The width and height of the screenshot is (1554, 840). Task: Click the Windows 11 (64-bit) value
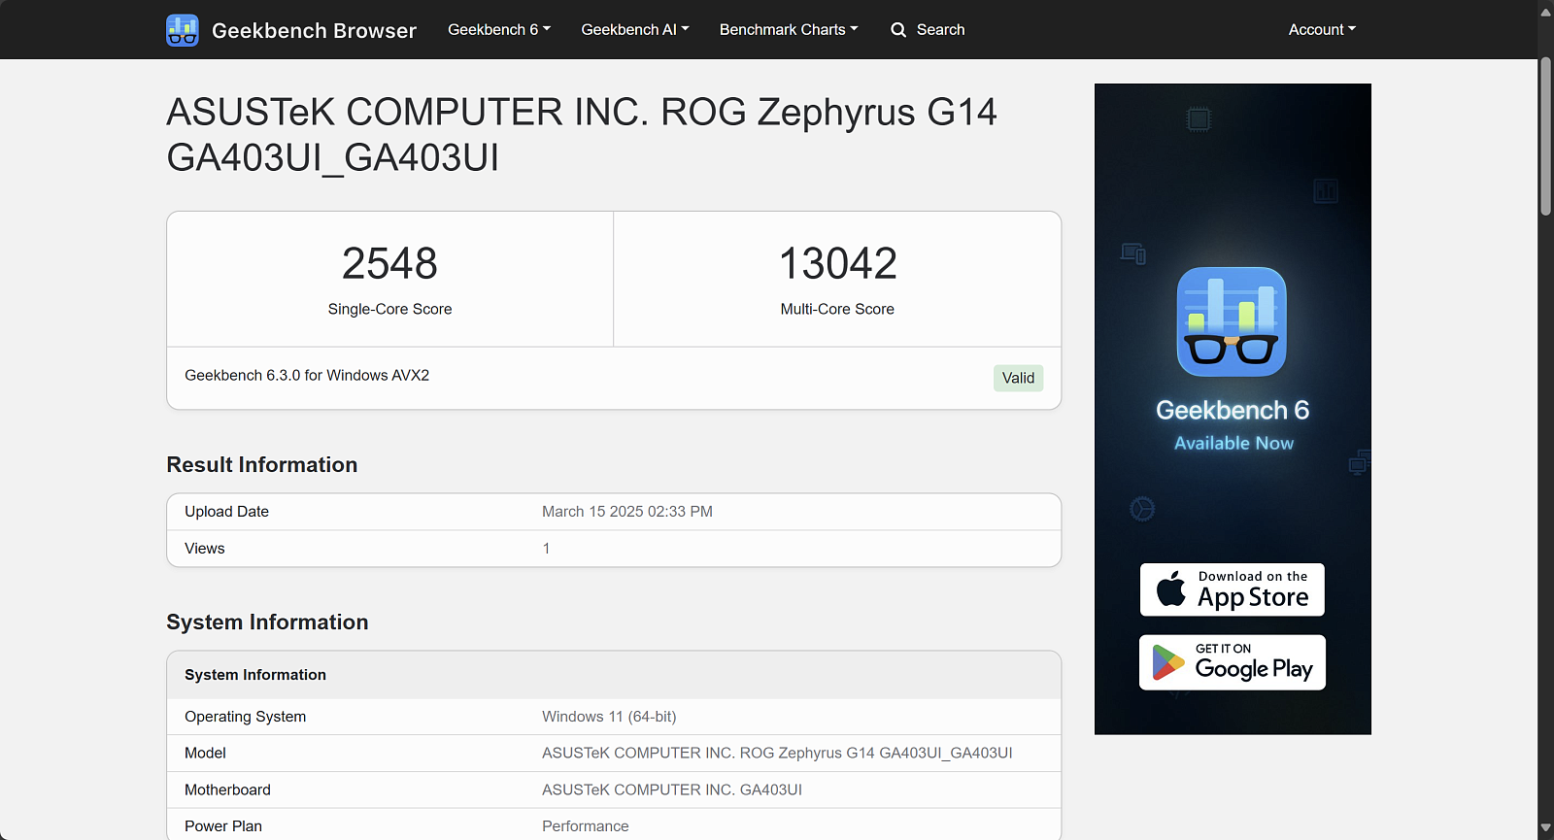(x=609, y=717)
